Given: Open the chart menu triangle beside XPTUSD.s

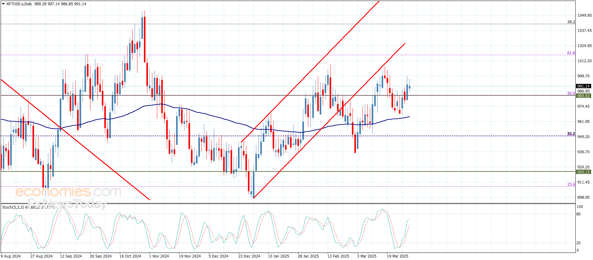Looking at the screenshot, I should coord(3,4).
